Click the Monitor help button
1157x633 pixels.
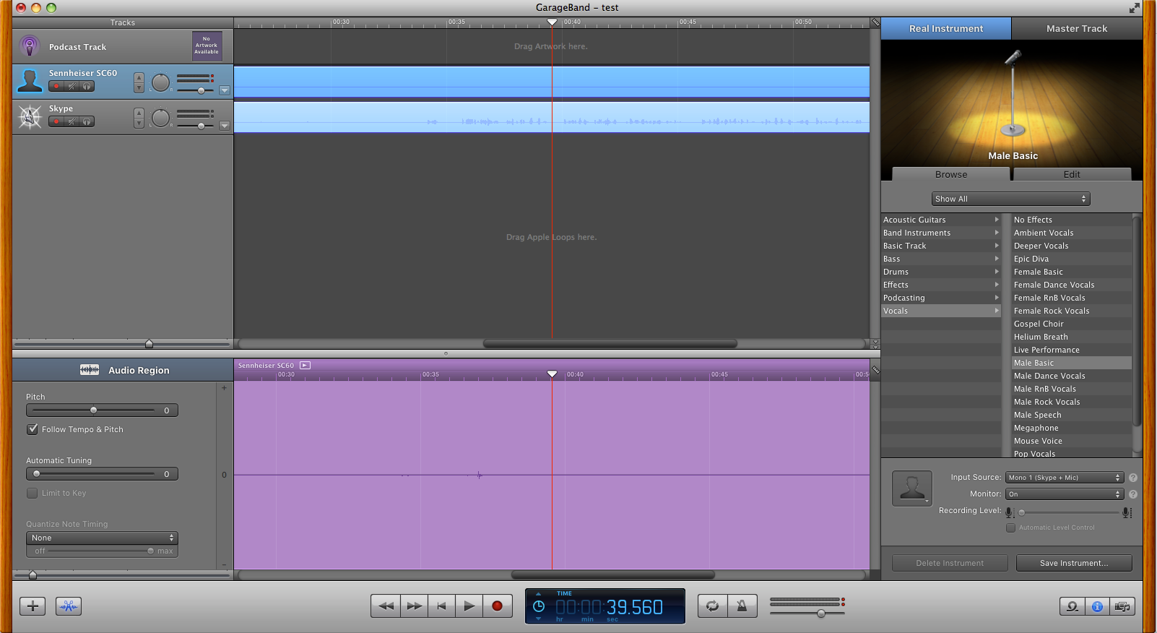coord(1133,494)
